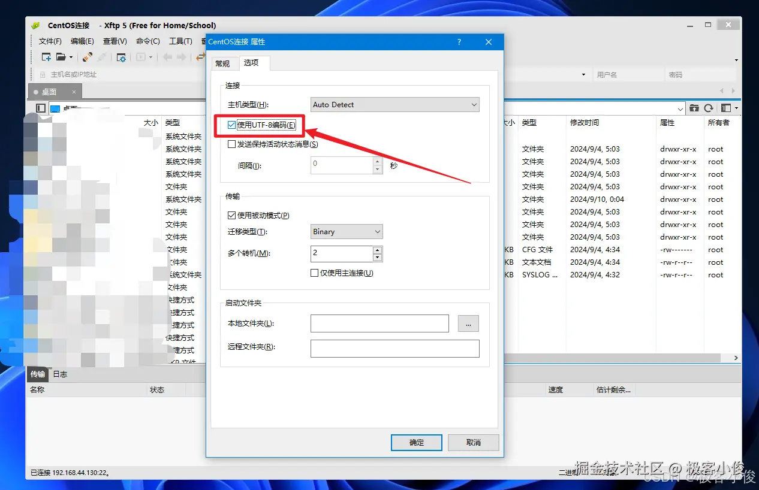Sort remote list by 所有者 column
This screenshot has height=490, width=759.
[x=722, y=123]
